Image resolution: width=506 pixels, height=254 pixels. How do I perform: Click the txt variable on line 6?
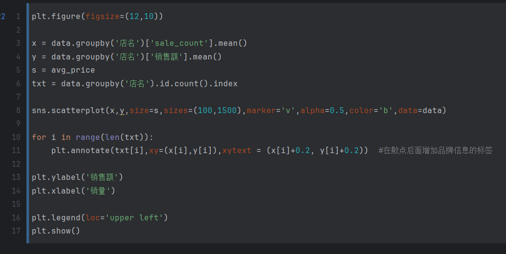(39, 84)
